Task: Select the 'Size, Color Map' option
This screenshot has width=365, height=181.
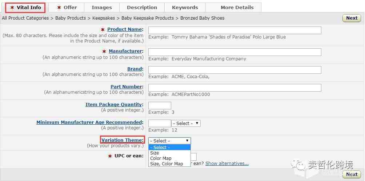Action: pos(167,164)
